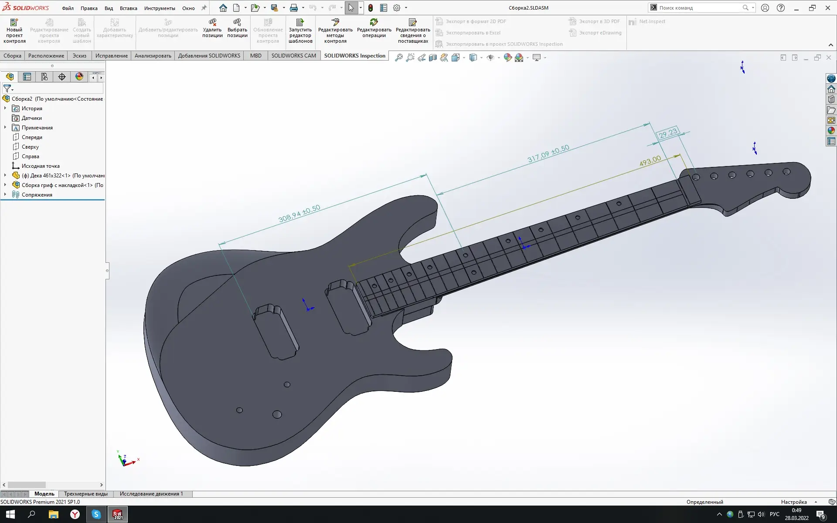Click the Rebuild traffic light icon
Viewport: 837px width, 523px height.
pos(371,8)
